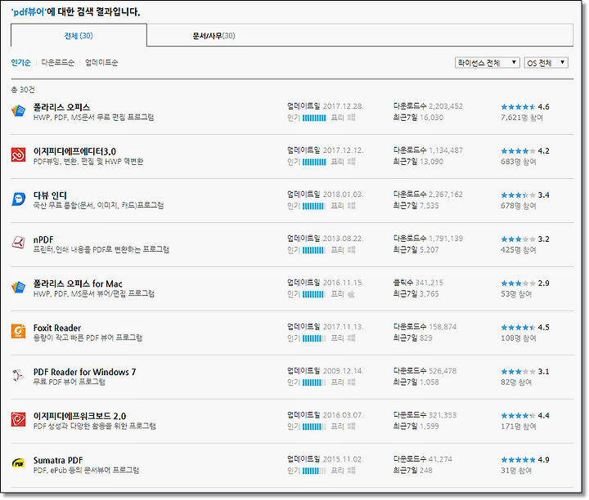The width and height of the screenshot is (589, 500).
Task: Click description 용량이 작고 빠른 PDF 뷰어 프로그램
Action: pos(88,337)
